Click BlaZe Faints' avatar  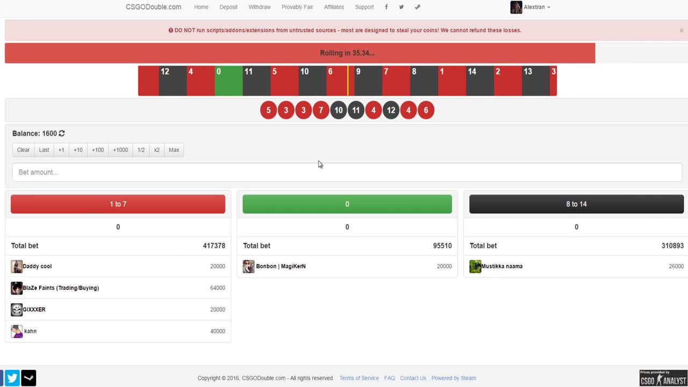[x=17, y=288]
